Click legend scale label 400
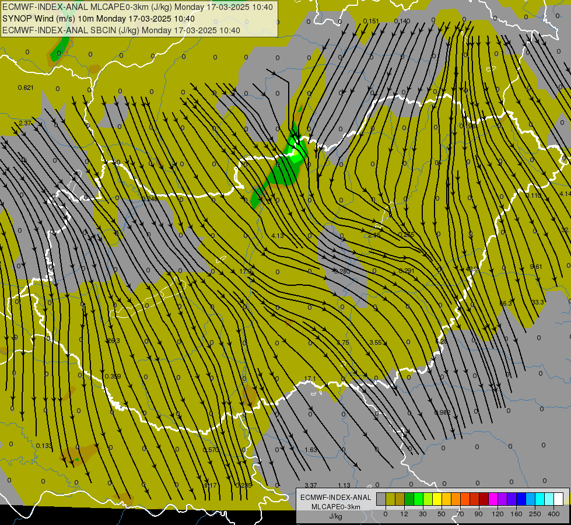 tap(554, 514)
